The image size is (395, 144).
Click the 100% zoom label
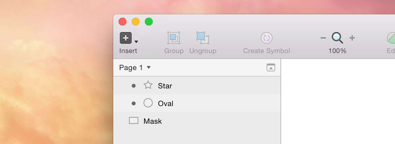pyautogui.click(x=337, y=51)
